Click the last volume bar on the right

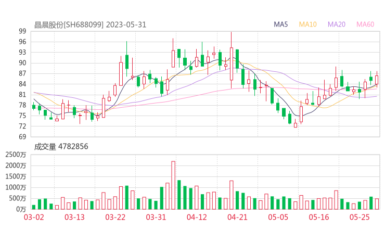377,204
